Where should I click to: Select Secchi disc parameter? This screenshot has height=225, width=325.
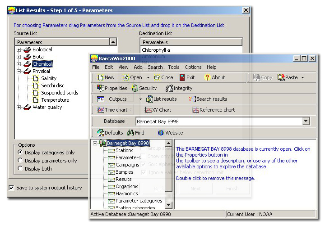coord(53,85)
